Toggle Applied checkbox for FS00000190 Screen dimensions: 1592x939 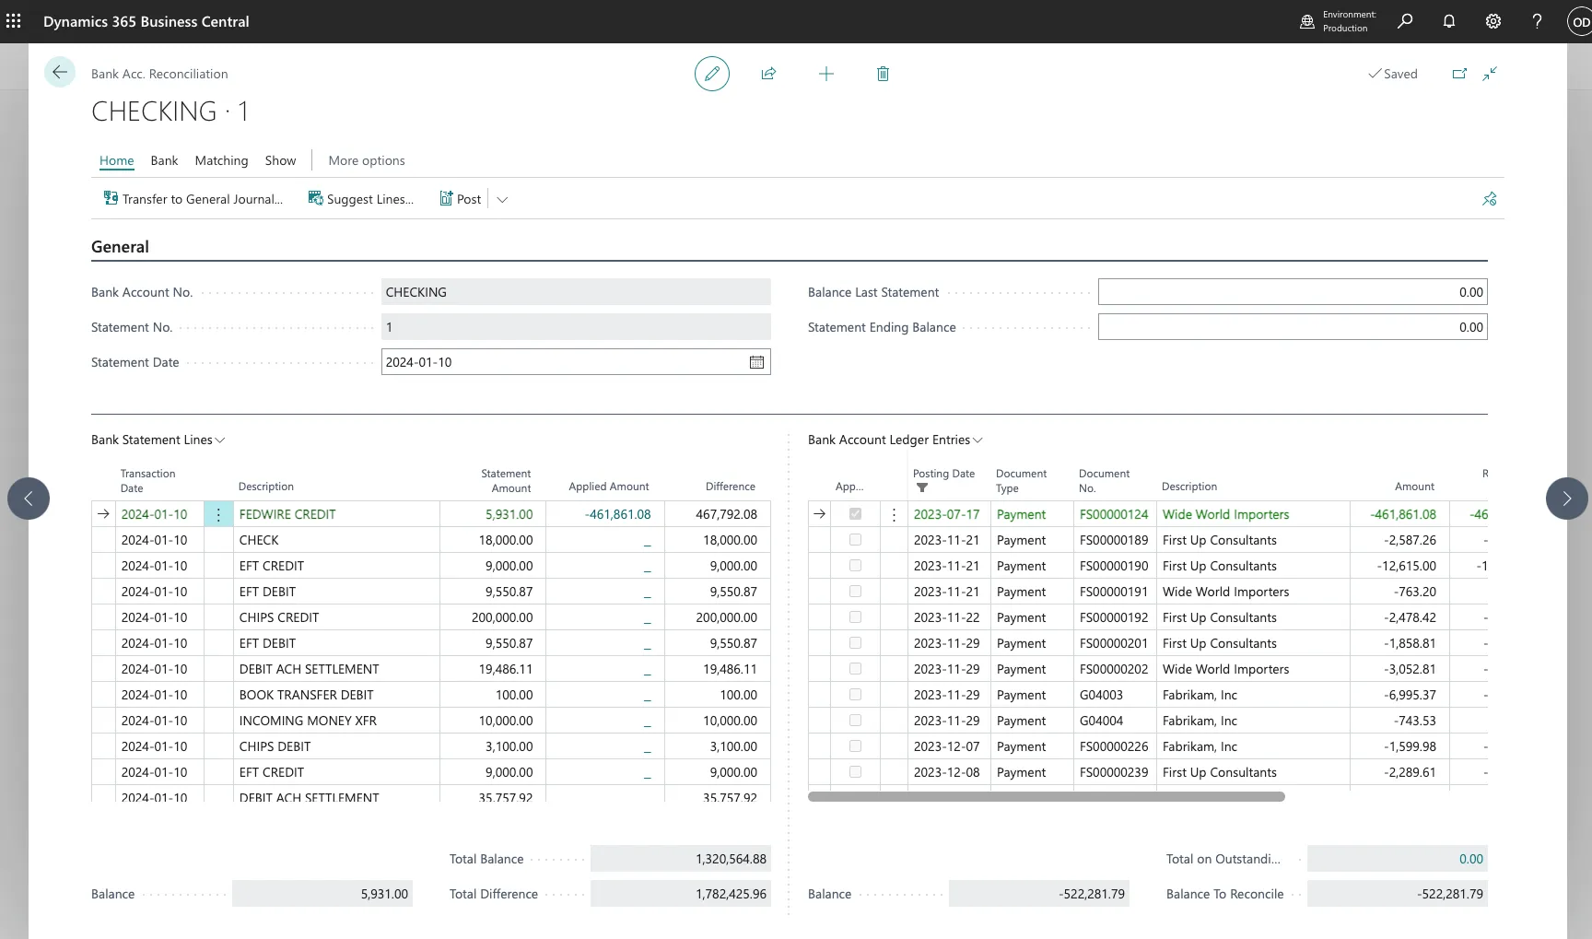pyautogui.click(x=855, y=566)
